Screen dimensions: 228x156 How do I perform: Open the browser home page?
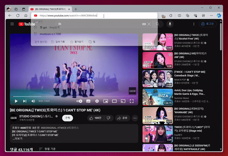pos(26,16)
